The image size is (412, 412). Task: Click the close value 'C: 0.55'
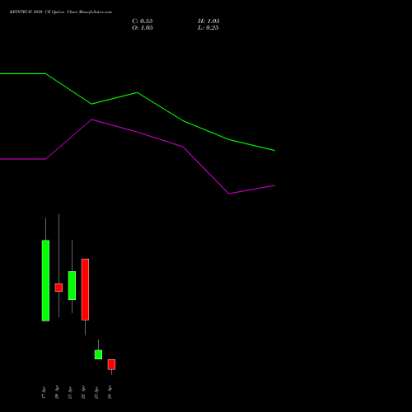[143, 21]
